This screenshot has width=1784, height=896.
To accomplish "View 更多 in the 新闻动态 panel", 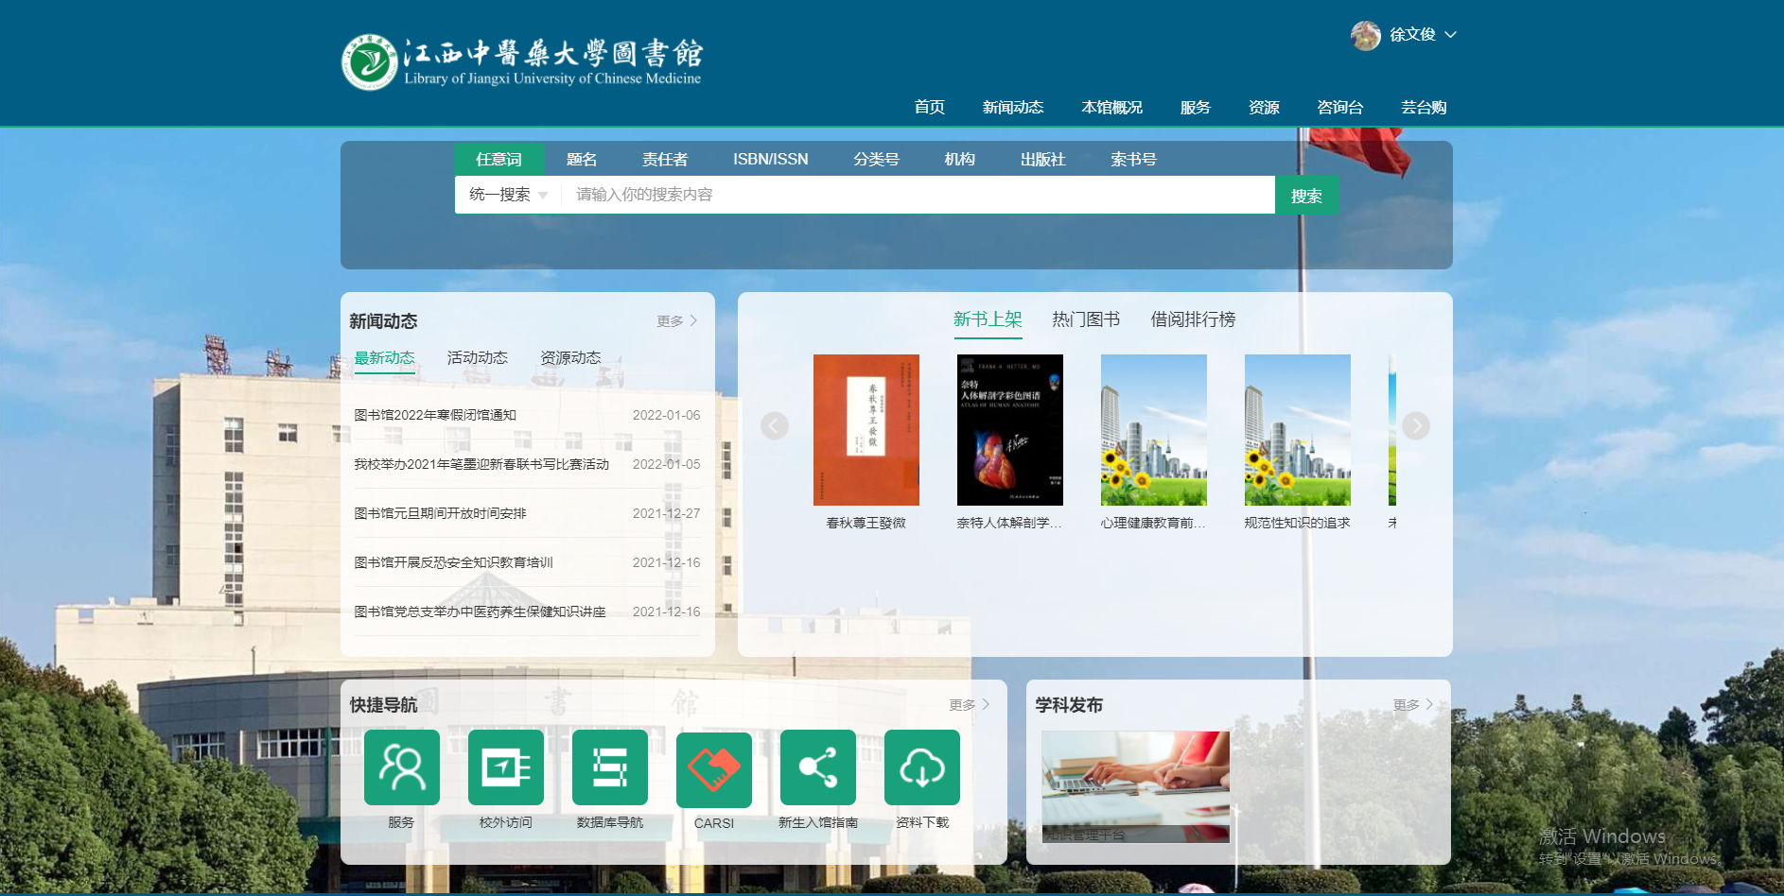I will 677,321.
